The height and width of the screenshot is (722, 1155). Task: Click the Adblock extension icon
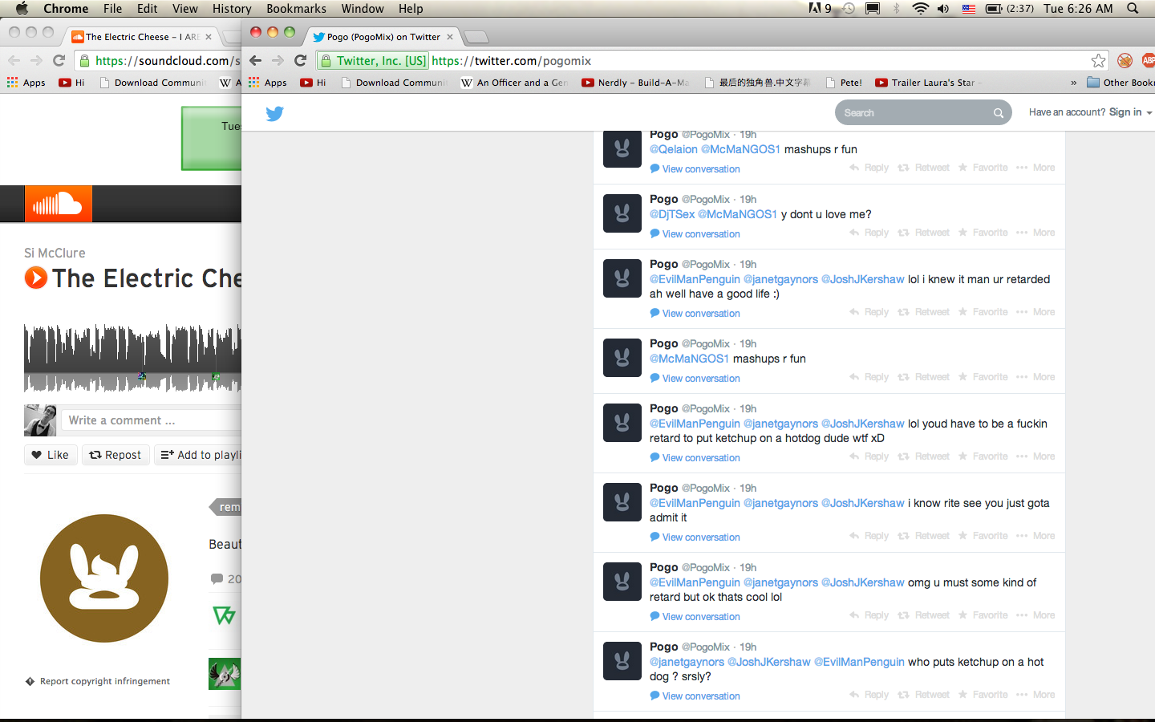pos(1125,61)
